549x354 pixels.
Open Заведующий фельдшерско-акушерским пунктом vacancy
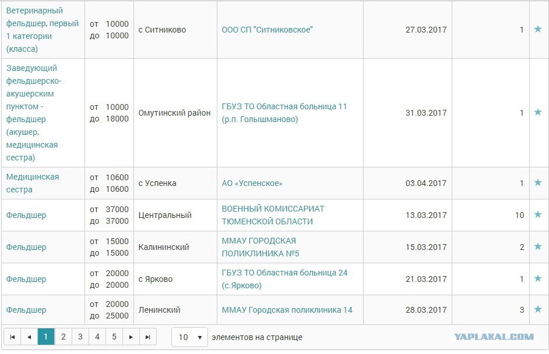click(34, 113)
